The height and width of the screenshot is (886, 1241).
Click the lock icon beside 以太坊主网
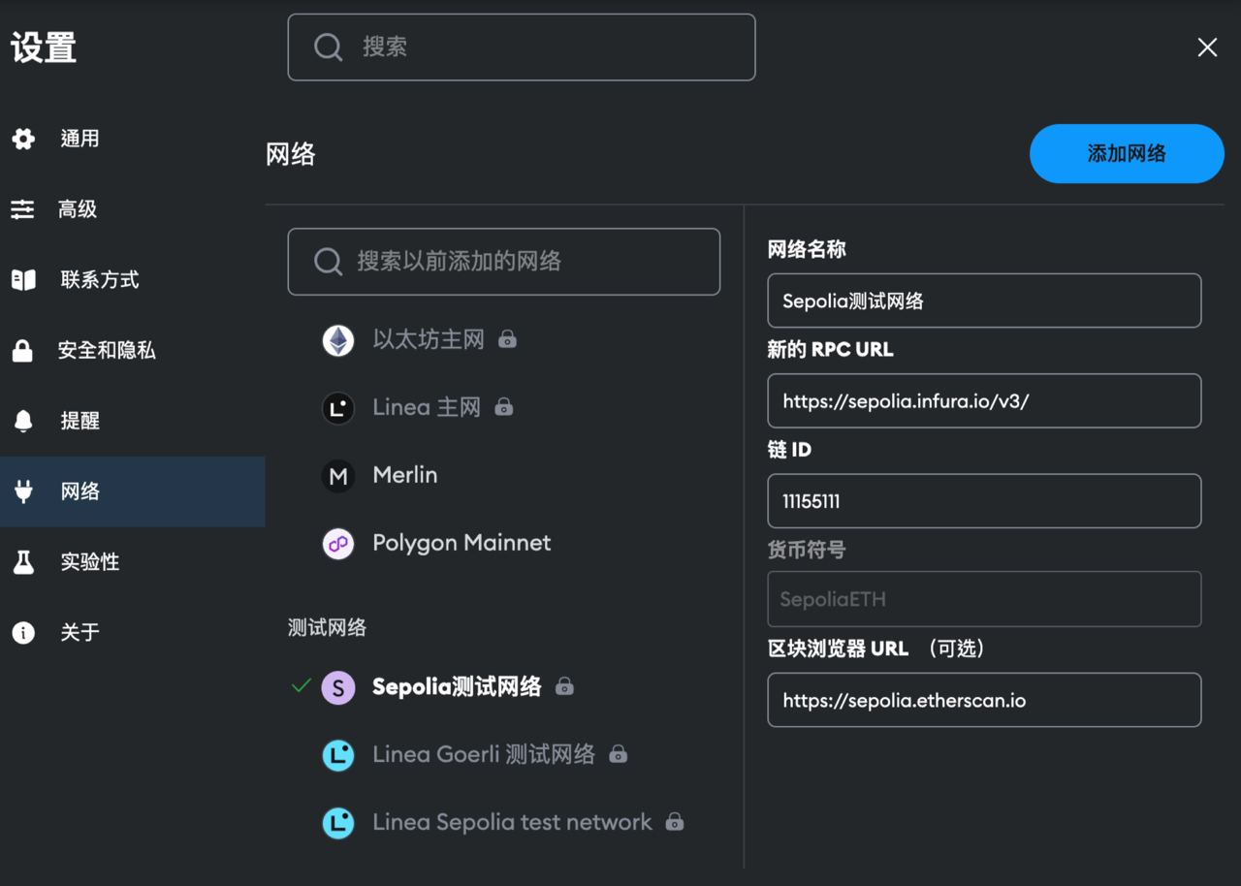pyautogui.click(x=507, y=339)
